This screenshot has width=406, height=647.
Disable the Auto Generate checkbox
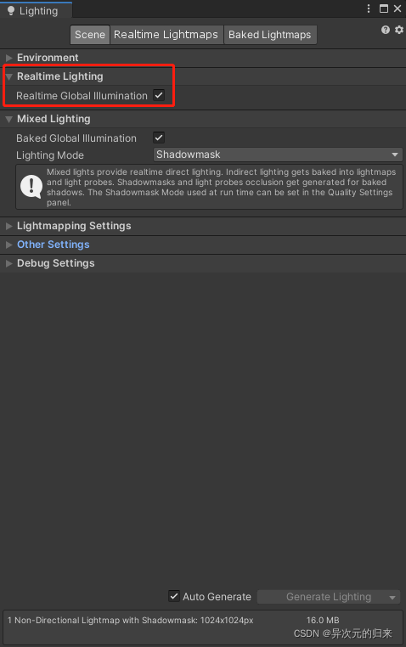click(x=174, y=596)
